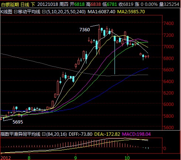The height and width of the screenshot is (160, 181).
Task: Select the 指数平滑异同平均线 indicator title
Action: coord(20,134)
